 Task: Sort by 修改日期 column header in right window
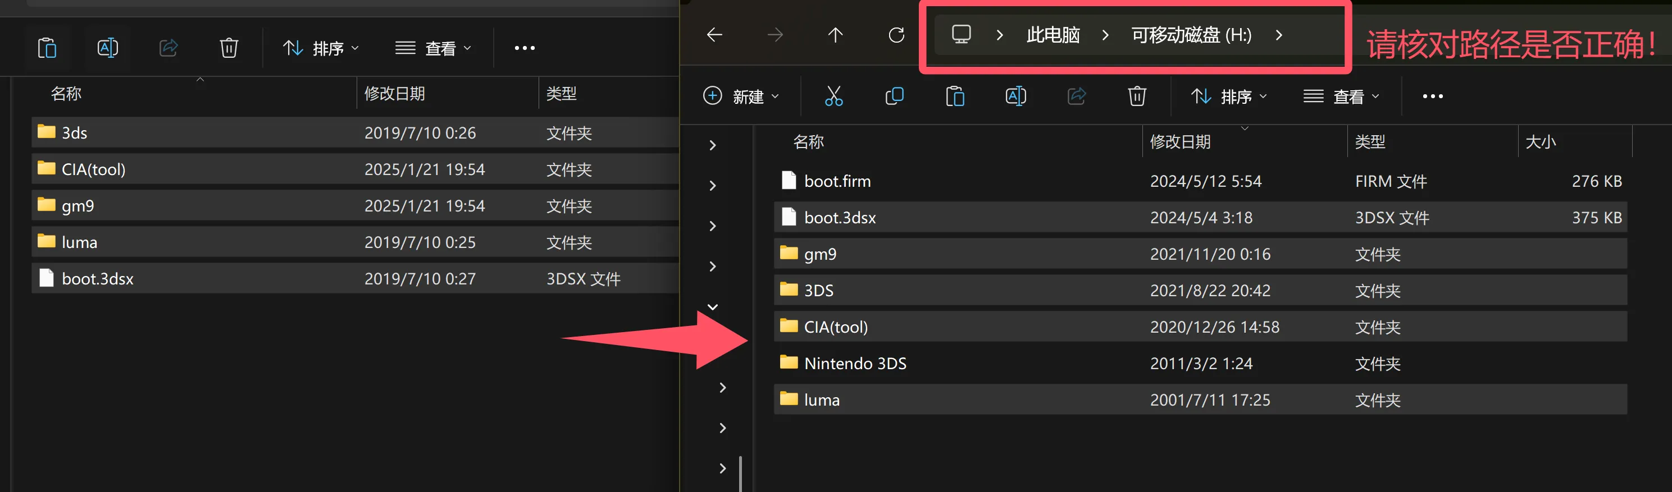click(x=1180, y=142)
